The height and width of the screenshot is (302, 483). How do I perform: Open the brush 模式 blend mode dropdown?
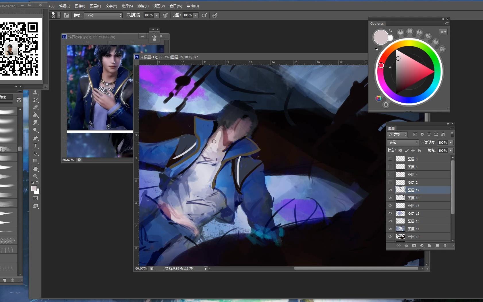[103, 15]
